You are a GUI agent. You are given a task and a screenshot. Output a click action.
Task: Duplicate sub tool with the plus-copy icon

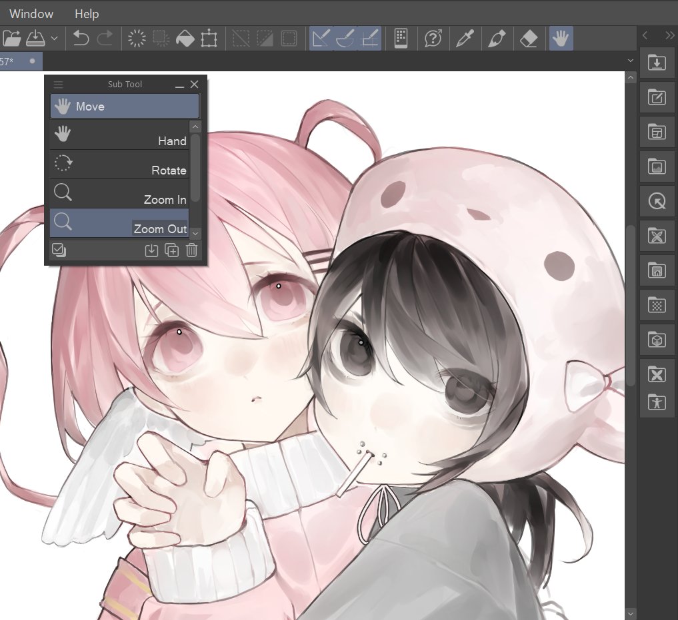coord(171,250)
